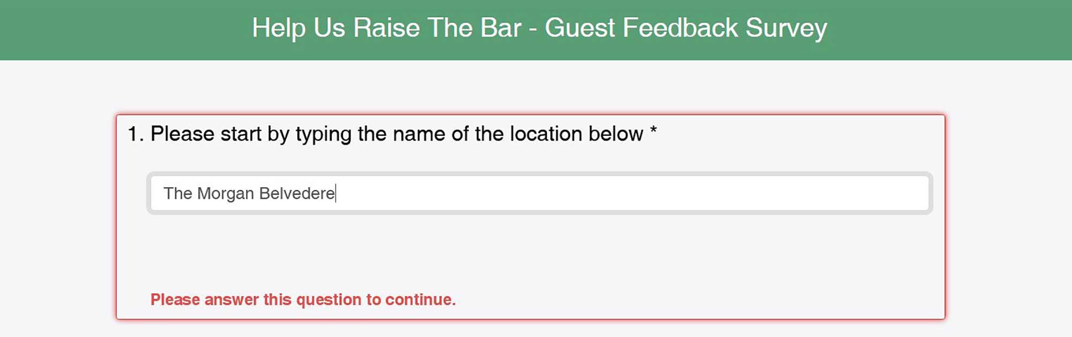Click the "Help Us Raise The Bar" heading text
This screenshot has height=337, width=1072.
coord(386,28)
